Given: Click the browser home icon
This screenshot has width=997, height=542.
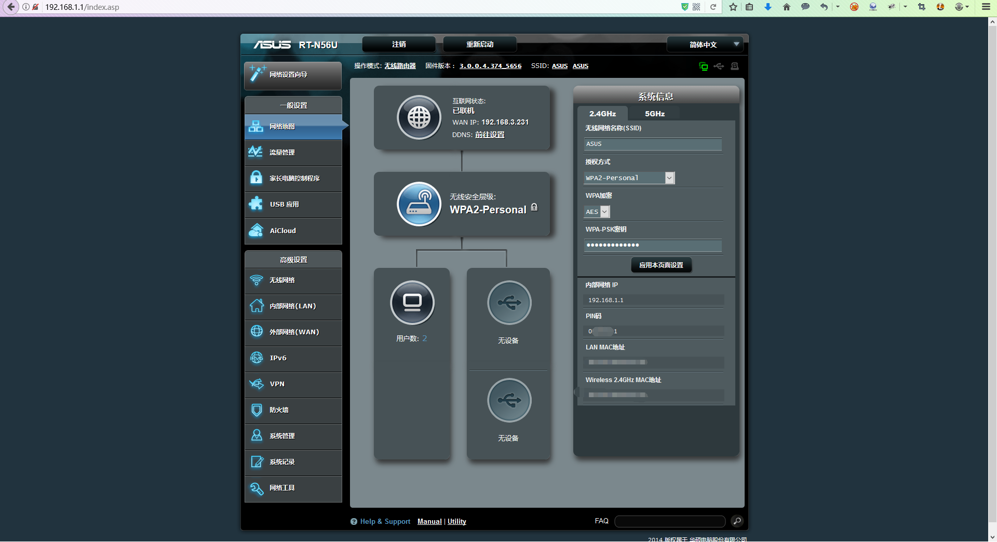Looking at the screenshot, I should point(787,7).
